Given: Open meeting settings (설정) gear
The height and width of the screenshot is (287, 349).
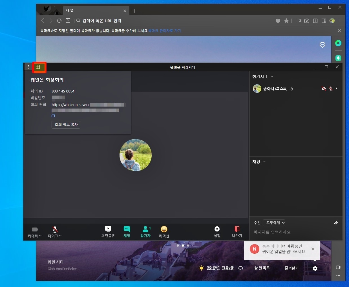Looking at the screenshot, I should [217, 232].
